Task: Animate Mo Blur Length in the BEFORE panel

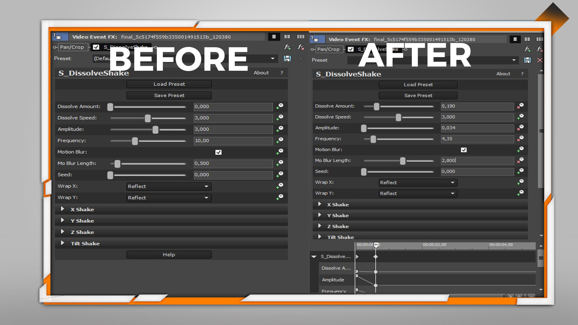Action: 280,163
